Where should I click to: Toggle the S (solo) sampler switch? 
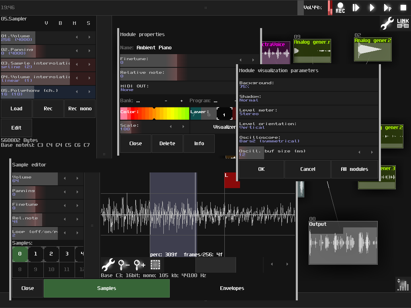click(x=88, y=23)
